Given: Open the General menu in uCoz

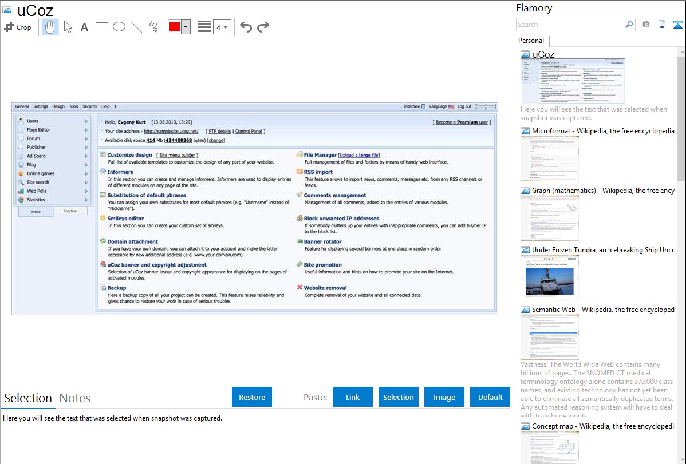Looking at the screenshot, I should [22, 106].
